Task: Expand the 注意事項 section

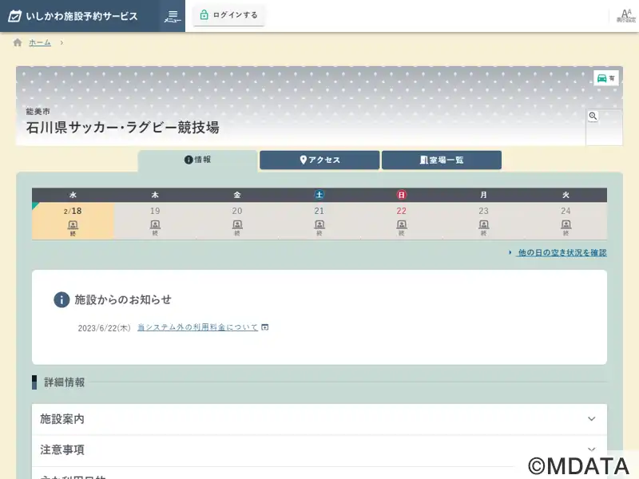Action: click(x=319, y=450)
